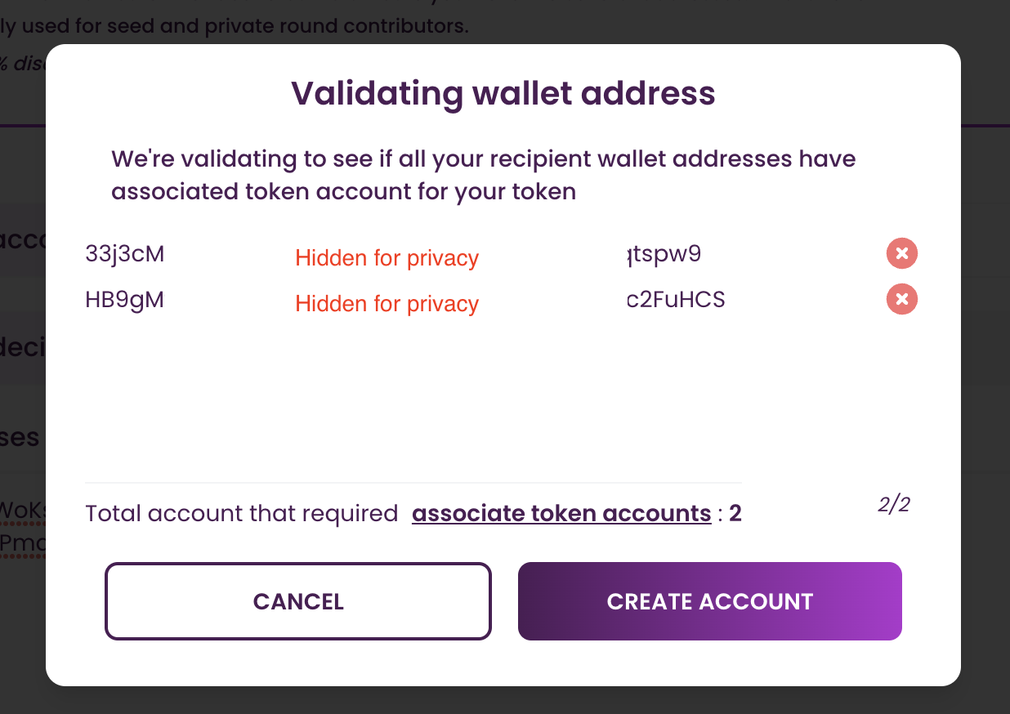Viewport: 1010px width, 714px height.
Task: Open the associate token accounts link
Action: pos(561,513)
